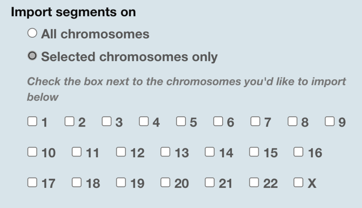The image size is (362, 208).
Task: Select chromosome 5 for import
Action: pyautogui.click(x=181, y=121)
